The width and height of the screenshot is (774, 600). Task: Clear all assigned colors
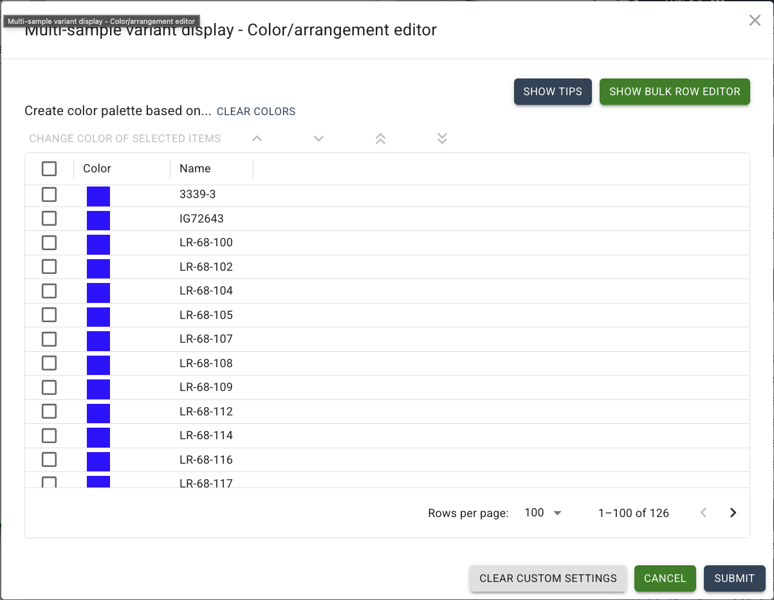point(255,111)
